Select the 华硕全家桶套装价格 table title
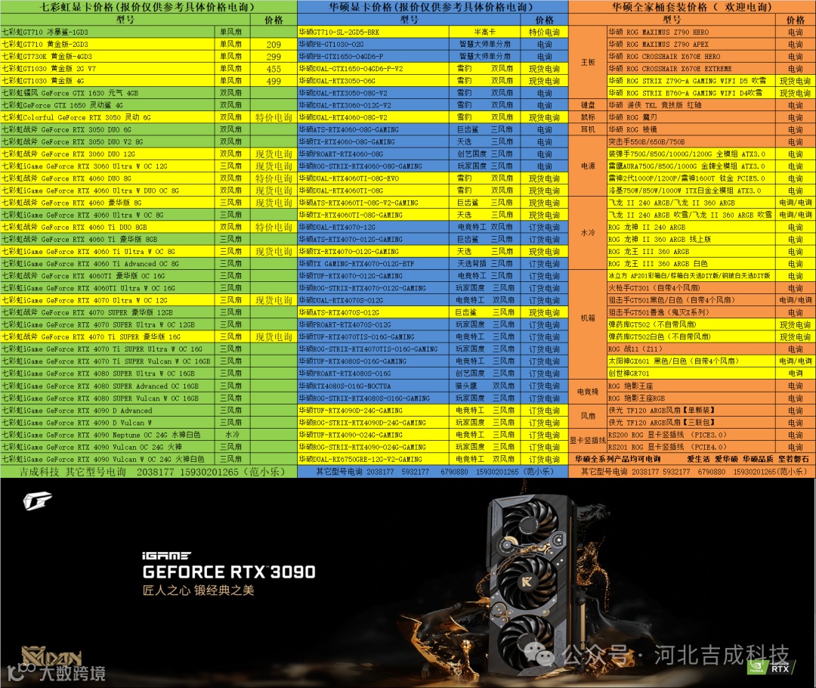This screenshot has width=816, height=688. click(691, 7)
